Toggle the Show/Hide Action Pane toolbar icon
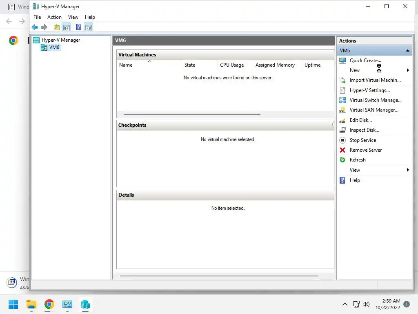 point(89,27)
